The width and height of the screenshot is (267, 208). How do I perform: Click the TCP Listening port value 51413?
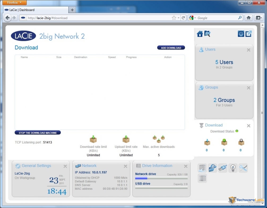click(48, 142)
